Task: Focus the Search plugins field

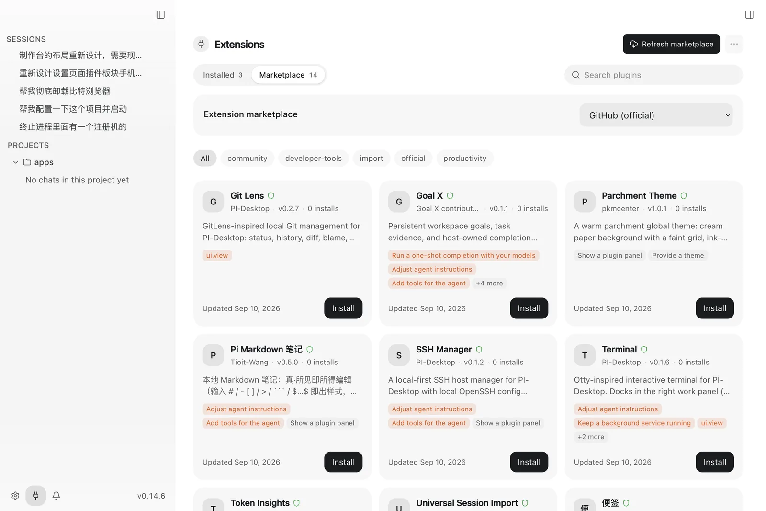Action: tap(653, 75)
